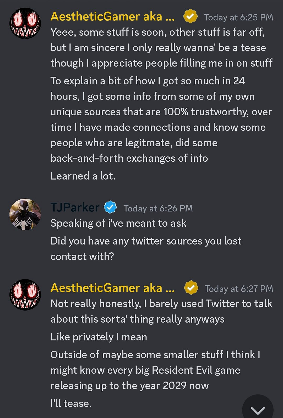The height and width of the screenshot is (418, 283).
Task: Click TJParker's blue verified checkmark badge
Action: point(110,207)
